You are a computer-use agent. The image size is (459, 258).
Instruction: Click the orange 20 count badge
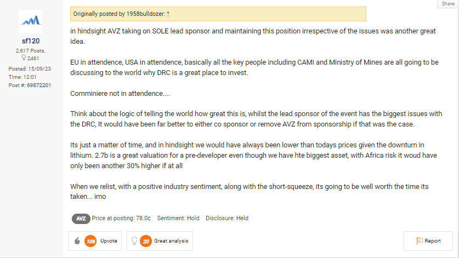146,240
